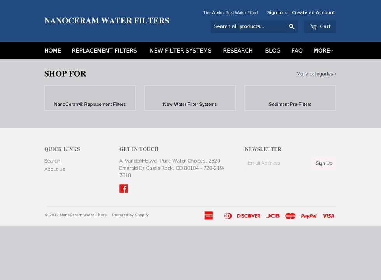
Task: Click the NEWSLETTER heading
Action: 263,149
